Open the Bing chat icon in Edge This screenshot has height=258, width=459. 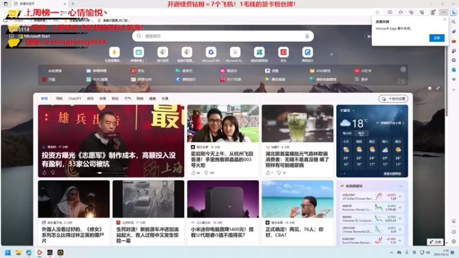click(454, 12)
